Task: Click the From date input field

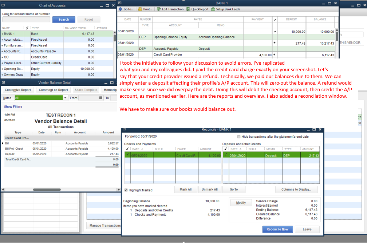Action: 89,98
